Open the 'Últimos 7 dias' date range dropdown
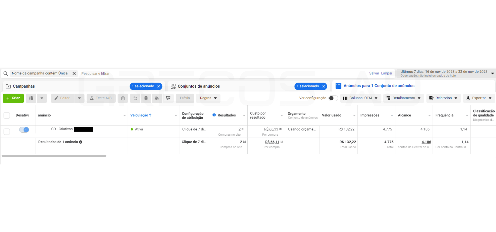 [x=446, y=73]
